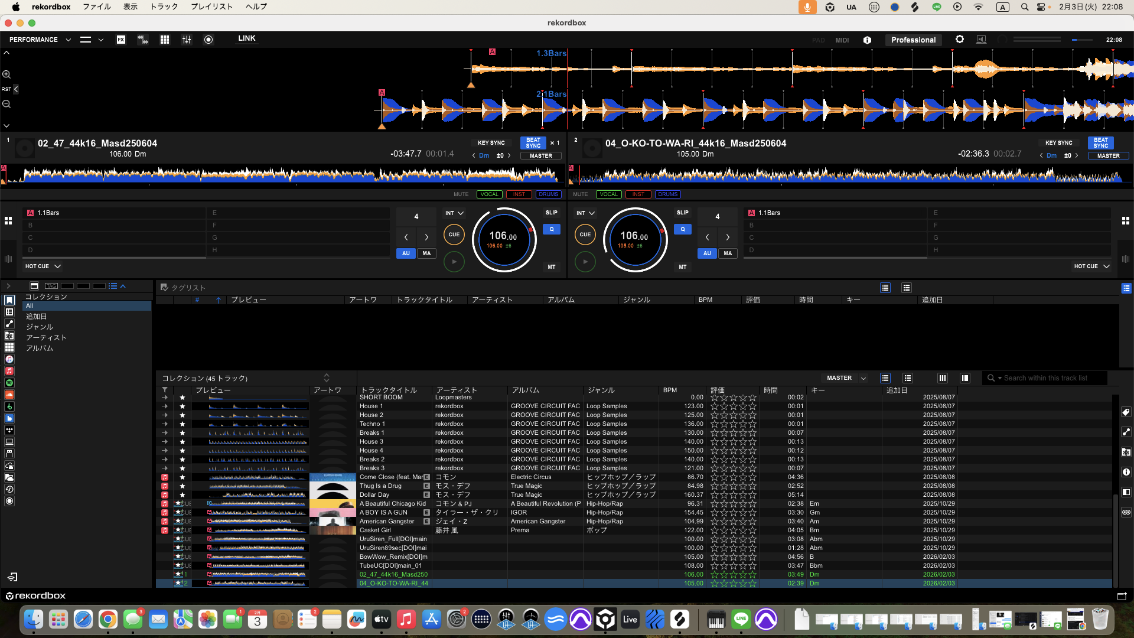
Task: Click the mixer panel icon
Action: [x=187, y=40]
